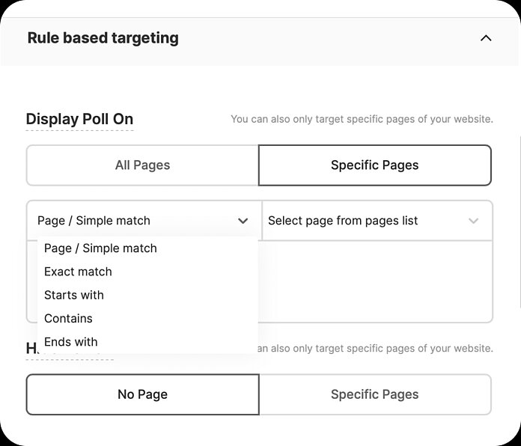
Task: Choose Specific Pages in the bottom row
Action: [x=374, y=394]
